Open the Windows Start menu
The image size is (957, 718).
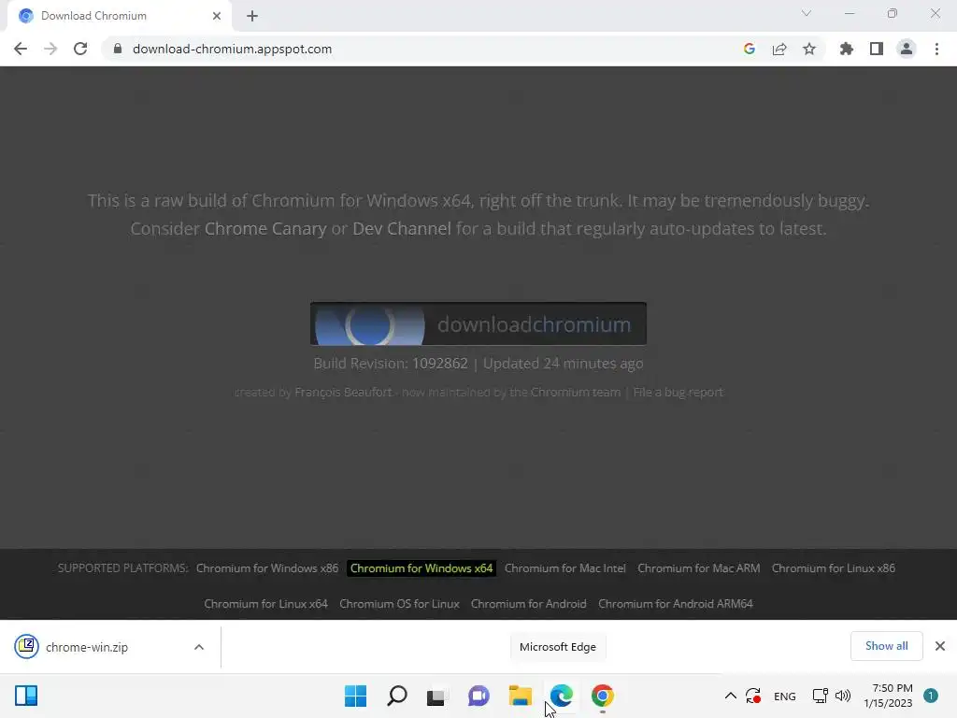(x=355, y=696)
